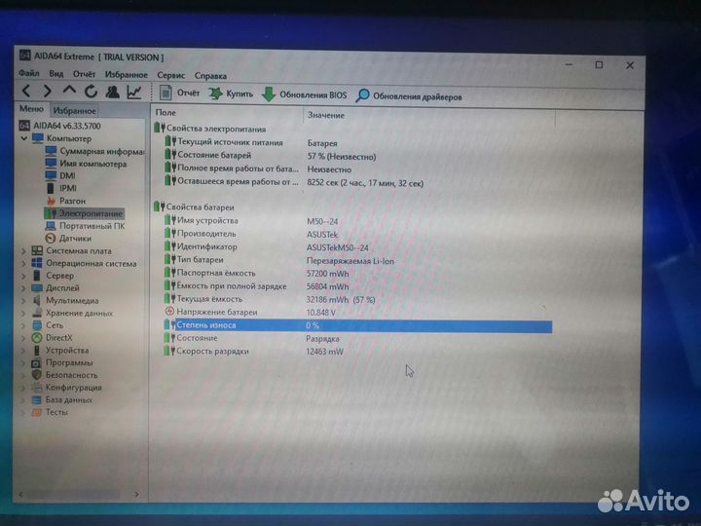Expand the DirectX node

[x=23, y=338]
